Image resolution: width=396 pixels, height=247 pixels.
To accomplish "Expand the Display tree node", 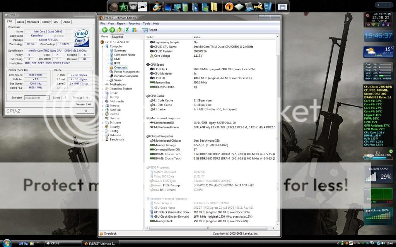I will (x=103, y=97).
